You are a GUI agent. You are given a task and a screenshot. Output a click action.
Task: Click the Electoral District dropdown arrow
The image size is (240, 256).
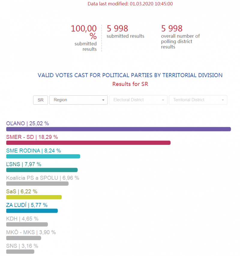click(x=163, y=100)
